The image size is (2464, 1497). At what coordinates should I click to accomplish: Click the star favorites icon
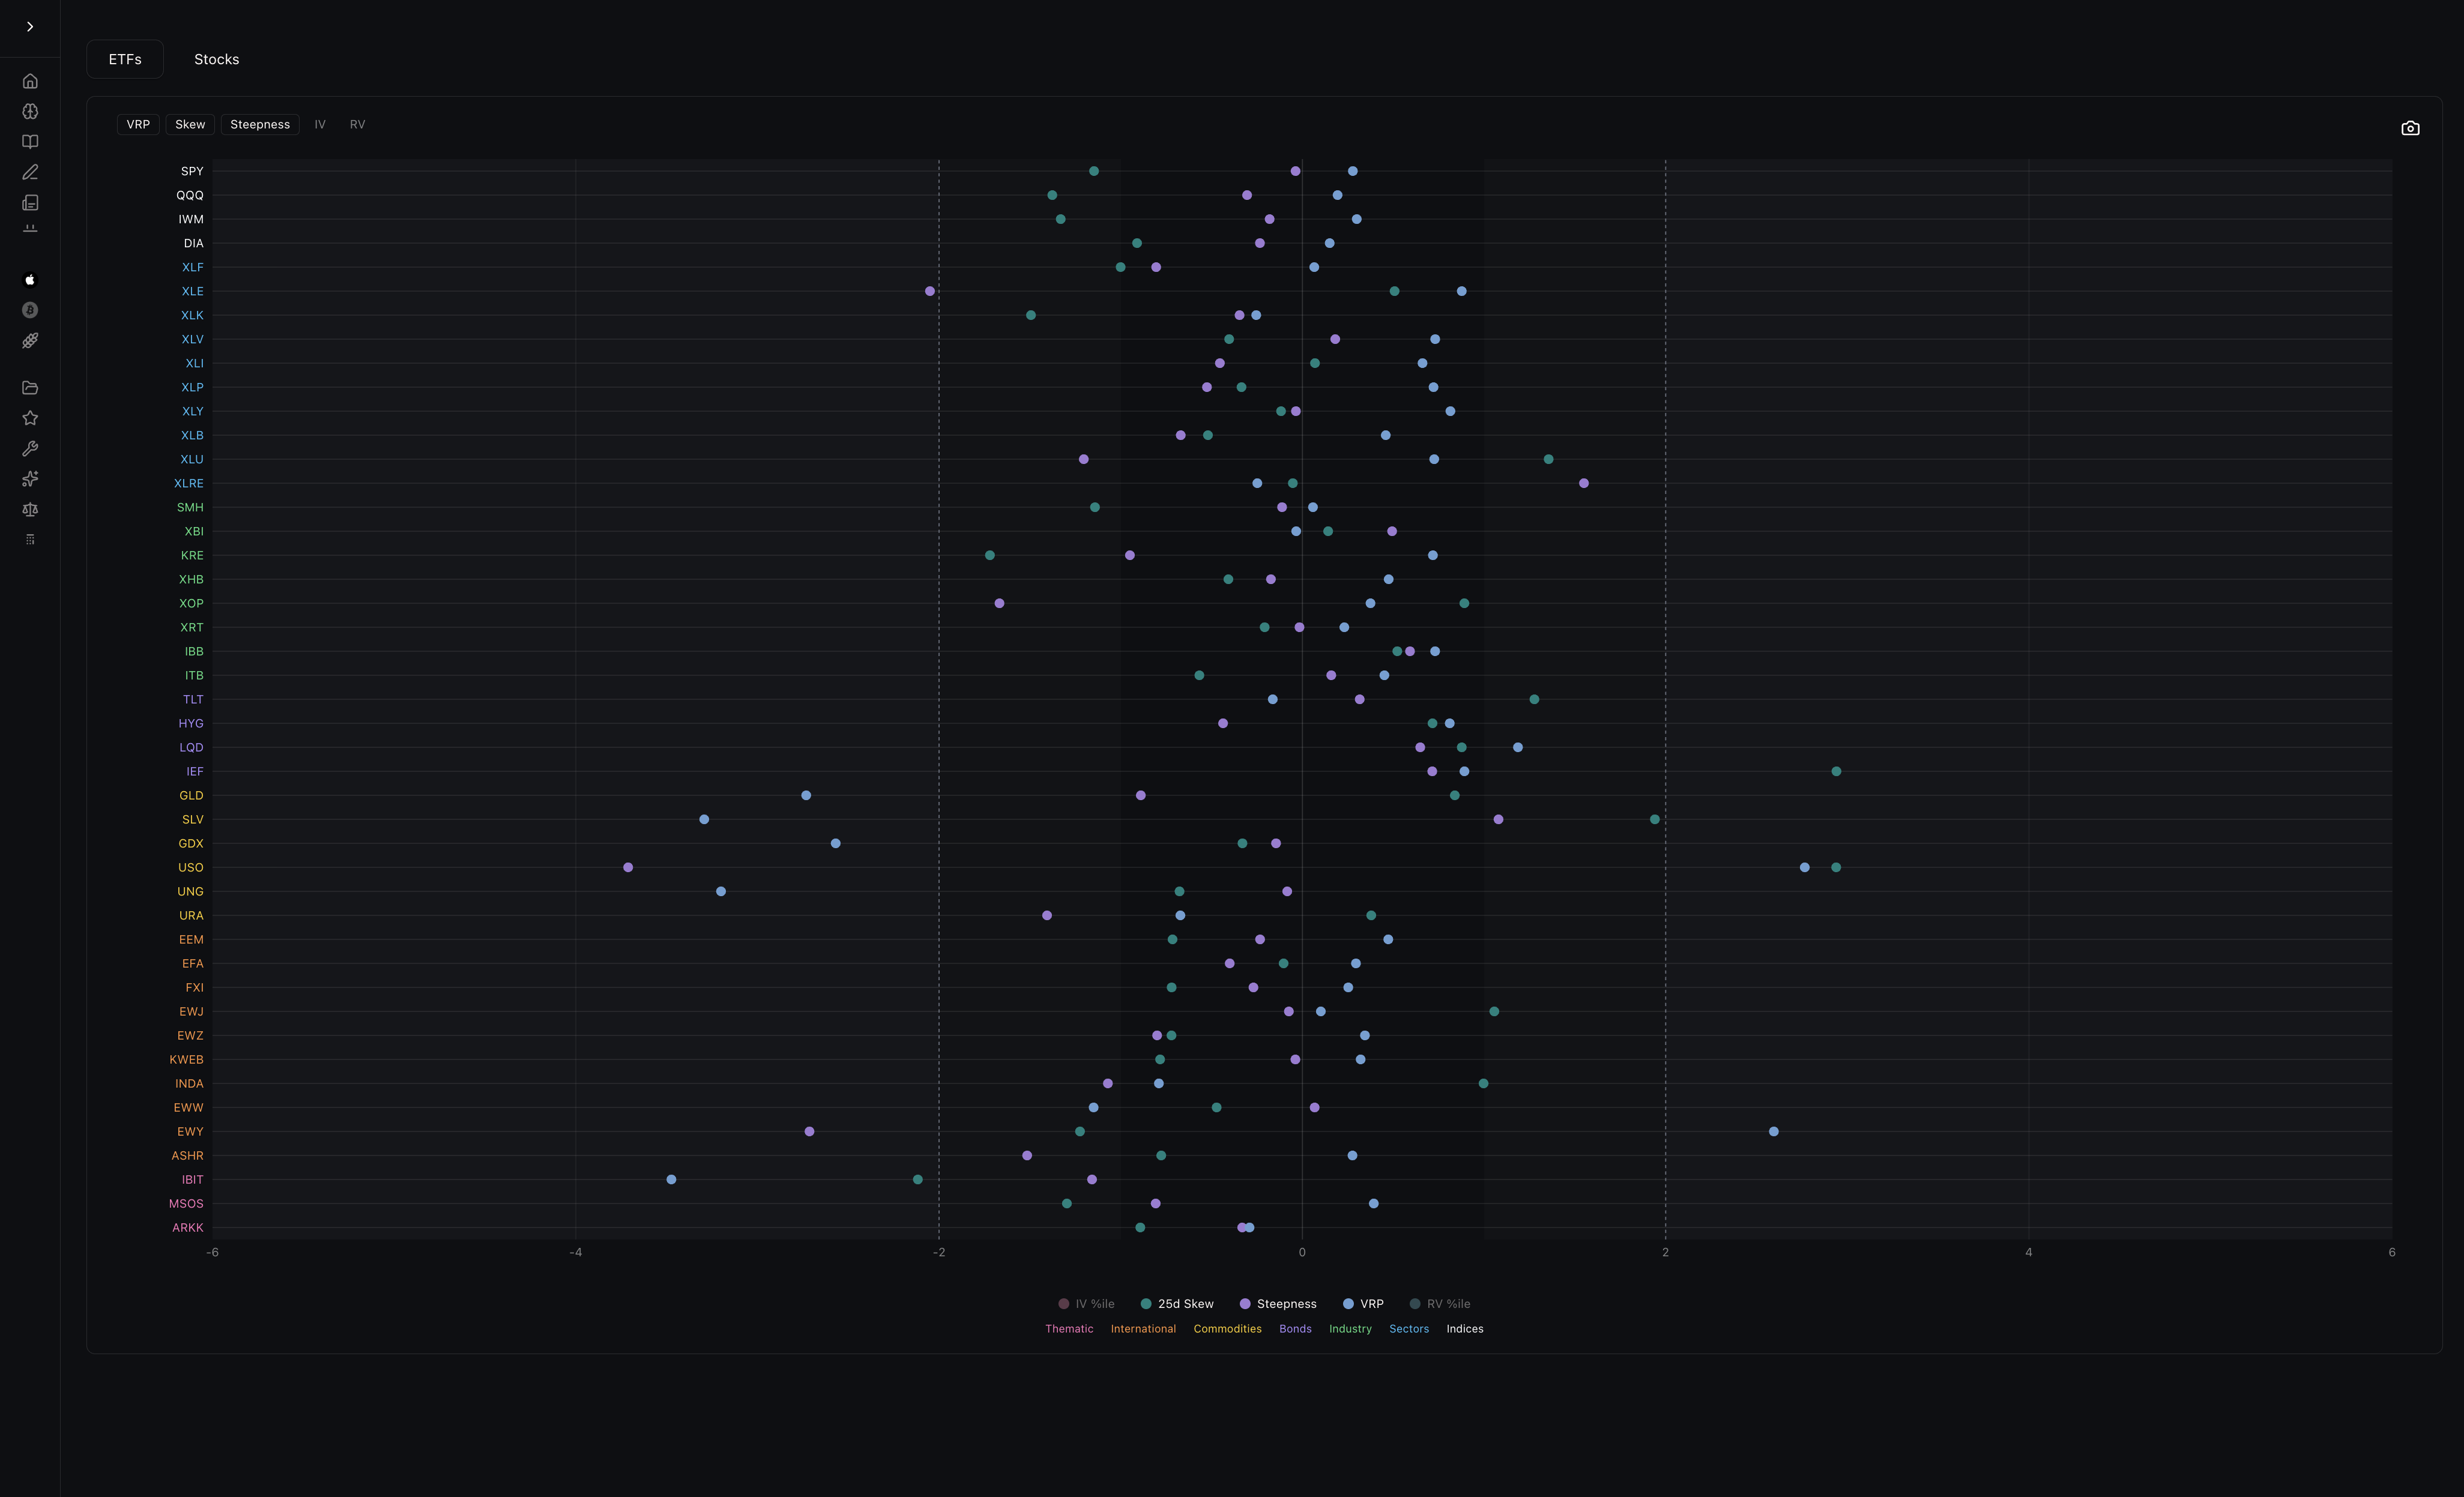tap(30, 418)
